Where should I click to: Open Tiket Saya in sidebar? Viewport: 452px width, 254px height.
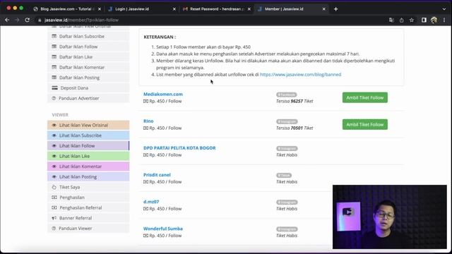coord(88,187)
